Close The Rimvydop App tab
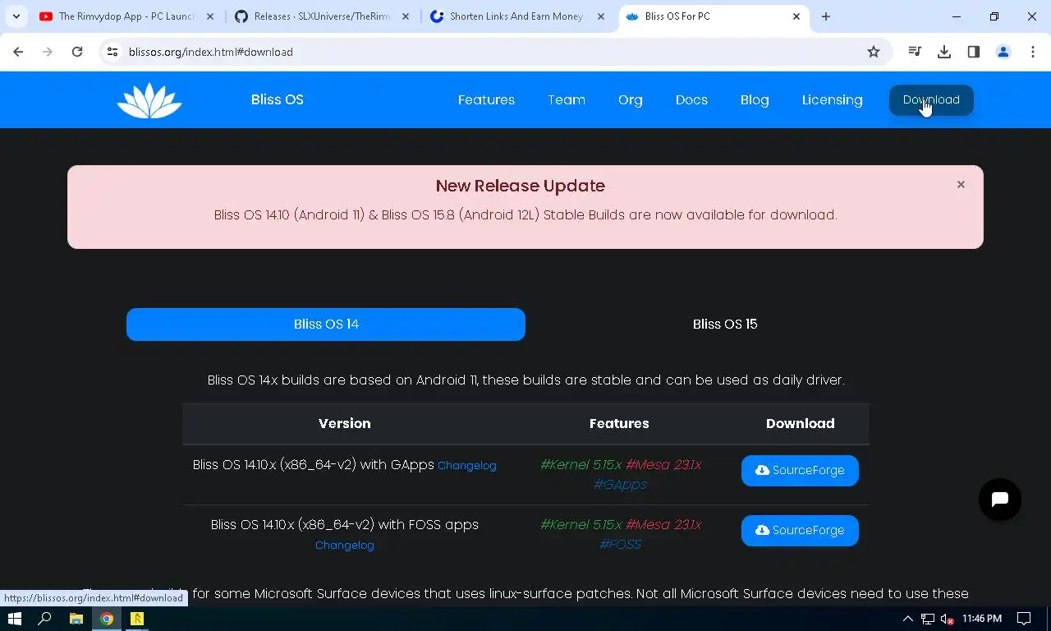The width and height of the screenshot is (1051, 631). pos(209,16)
